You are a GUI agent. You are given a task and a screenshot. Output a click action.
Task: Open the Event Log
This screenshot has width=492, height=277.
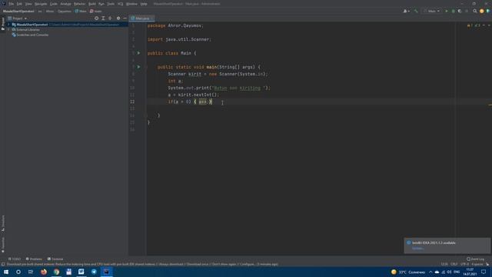(475, 259)
